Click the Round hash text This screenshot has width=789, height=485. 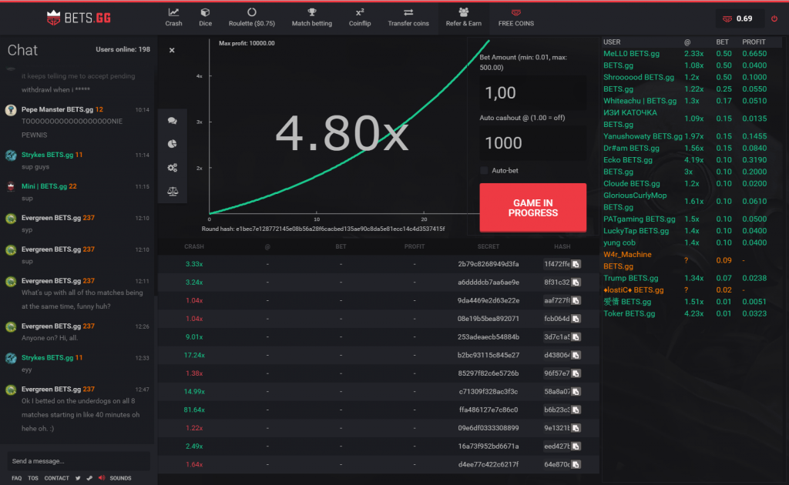[x=323, y=229]
